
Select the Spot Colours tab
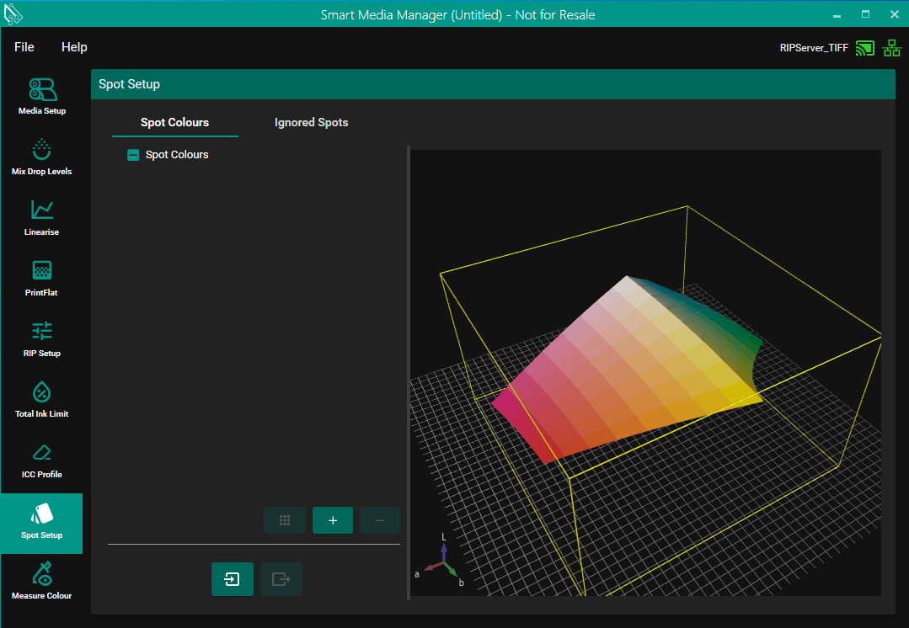click(174, 122)
